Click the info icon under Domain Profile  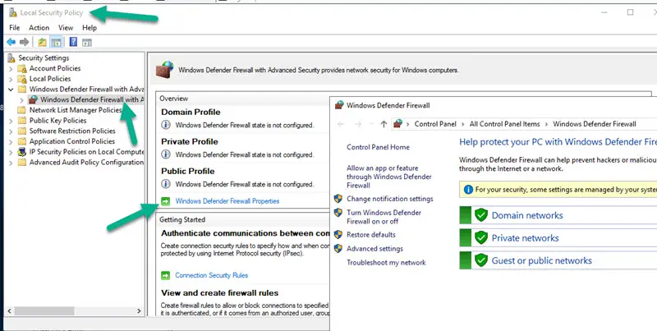point(166,125)
